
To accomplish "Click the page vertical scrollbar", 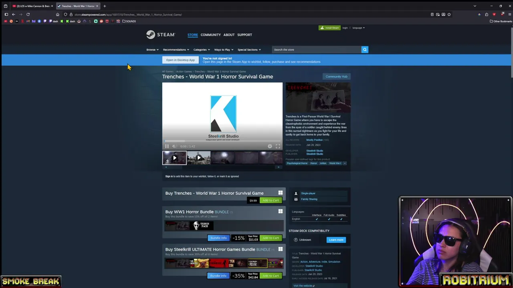I will coord(511,52).
